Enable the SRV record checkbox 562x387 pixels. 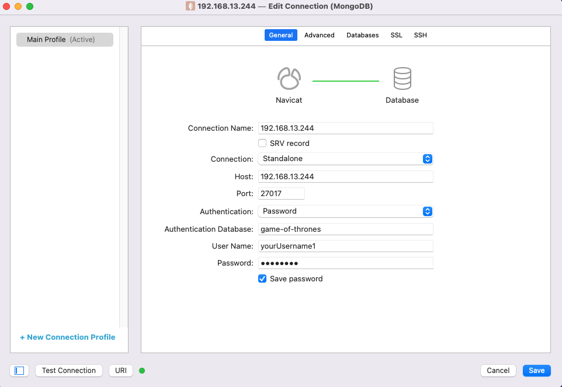point(262,143)
